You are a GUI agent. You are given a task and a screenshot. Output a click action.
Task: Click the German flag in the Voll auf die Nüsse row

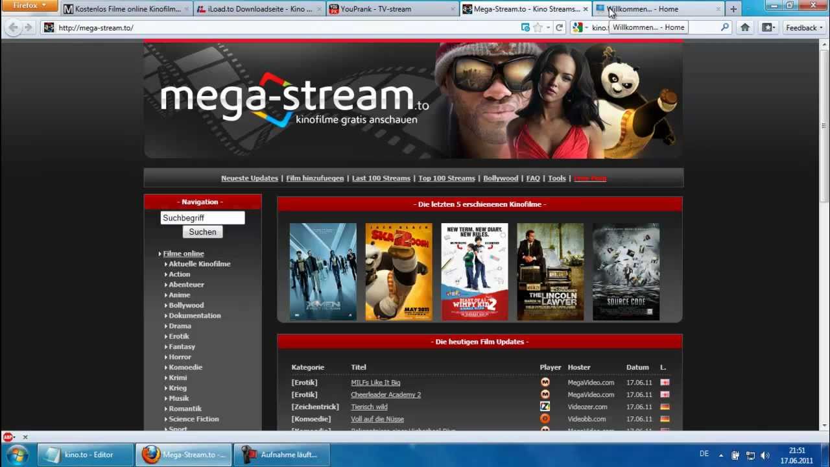click(x=665, y=419)
